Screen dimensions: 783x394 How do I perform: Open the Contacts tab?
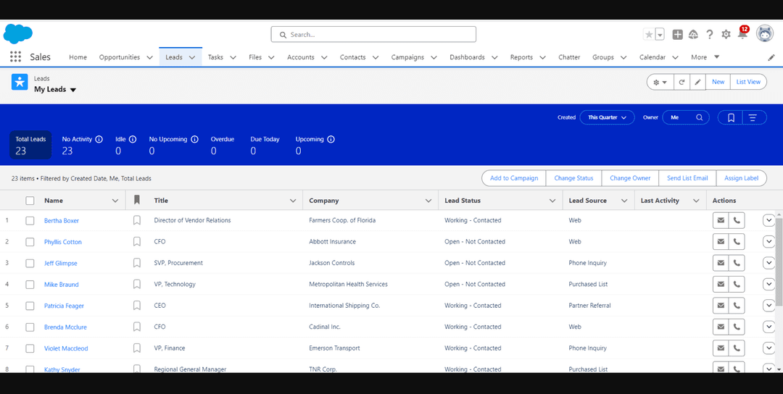pyautogui.click(x=352, y=57)
